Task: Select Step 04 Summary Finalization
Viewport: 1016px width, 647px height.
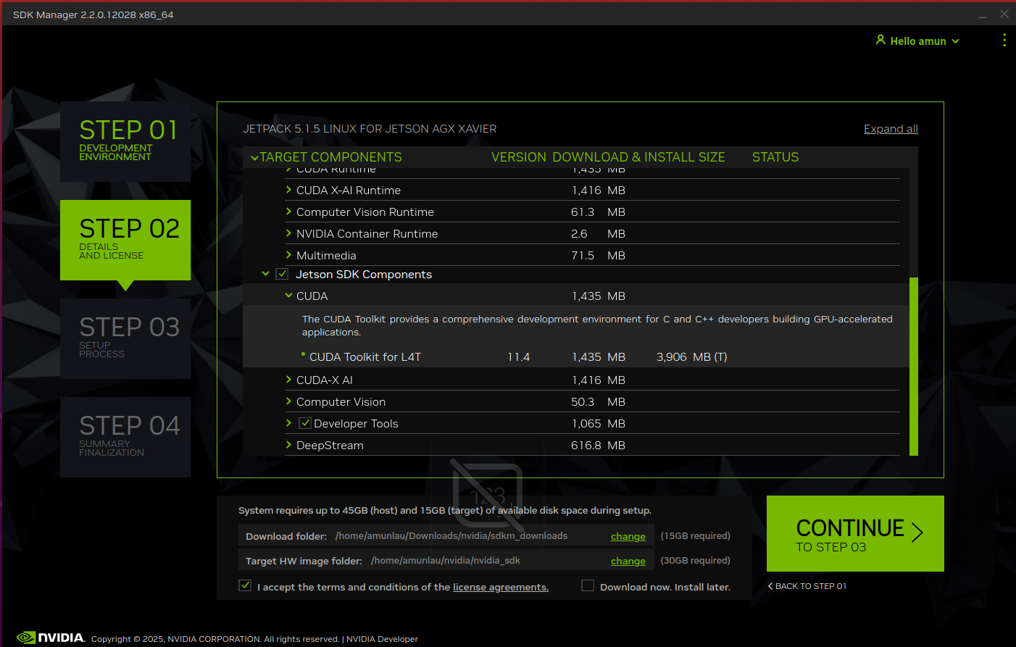Action: 125,437
